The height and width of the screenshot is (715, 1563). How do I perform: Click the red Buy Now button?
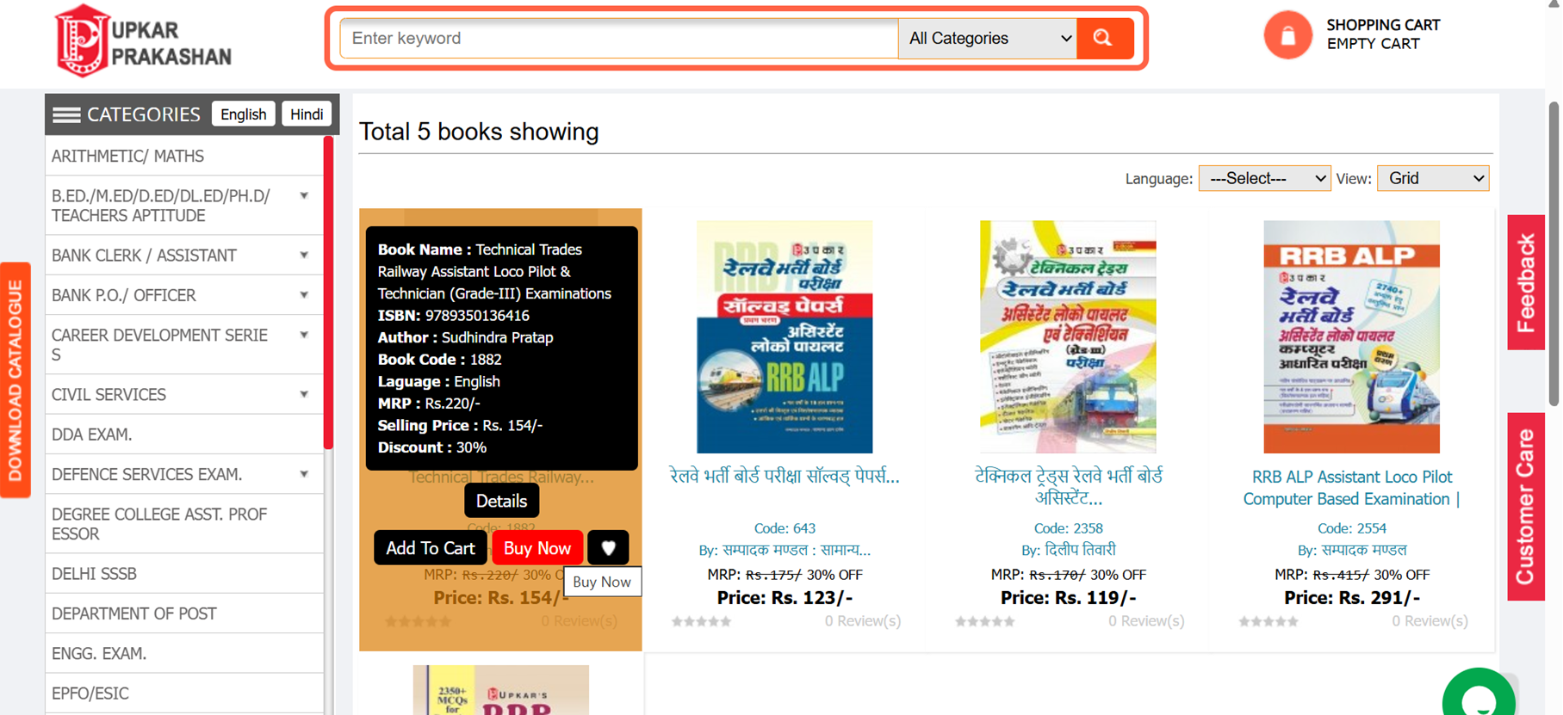click(537, 548)
